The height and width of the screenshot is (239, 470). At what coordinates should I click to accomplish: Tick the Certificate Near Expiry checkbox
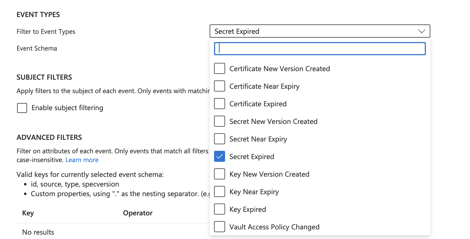(220, 86)
